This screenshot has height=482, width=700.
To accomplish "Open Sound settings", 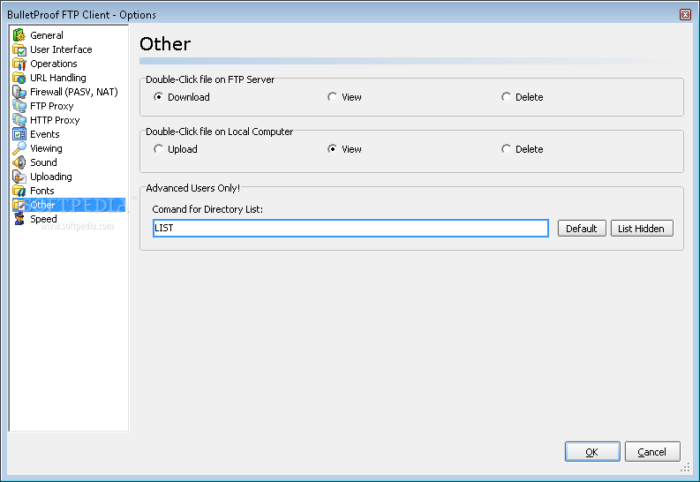I will 43,162.
